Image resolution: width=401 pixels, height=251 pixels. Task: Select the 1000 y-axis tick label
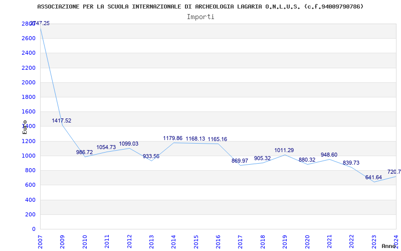point(29,156)
